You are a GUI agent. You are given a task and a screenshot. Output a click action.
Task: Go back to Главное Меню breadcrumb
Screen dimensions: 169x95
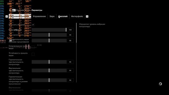coord(23,10)
